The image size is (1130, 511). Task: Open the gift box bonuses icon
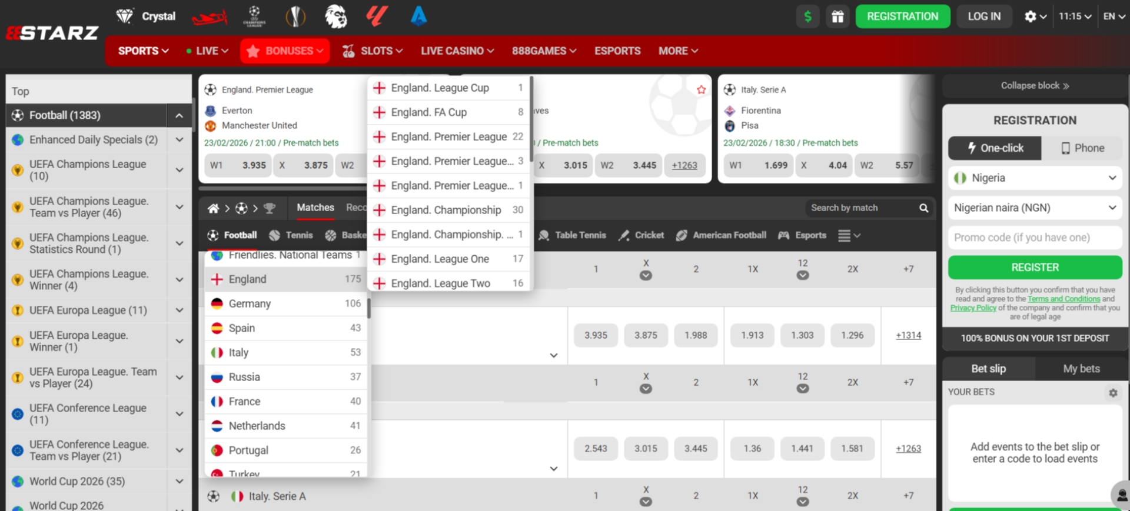tap(837, 16)
